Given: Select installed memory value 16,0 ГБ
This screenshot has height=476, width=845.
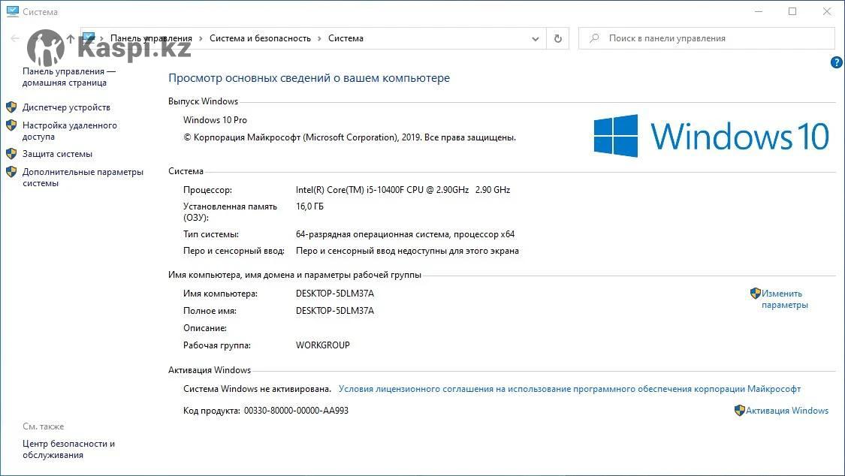Looking at the screenshot, I should tap(310, 206).
